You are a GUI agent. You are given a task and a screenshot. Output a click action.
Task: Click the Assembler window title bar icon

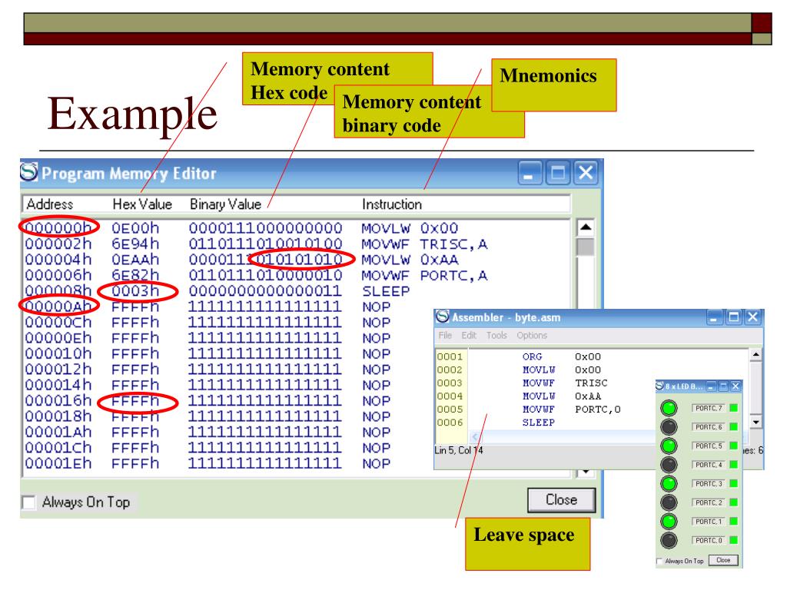pos(442,317)
